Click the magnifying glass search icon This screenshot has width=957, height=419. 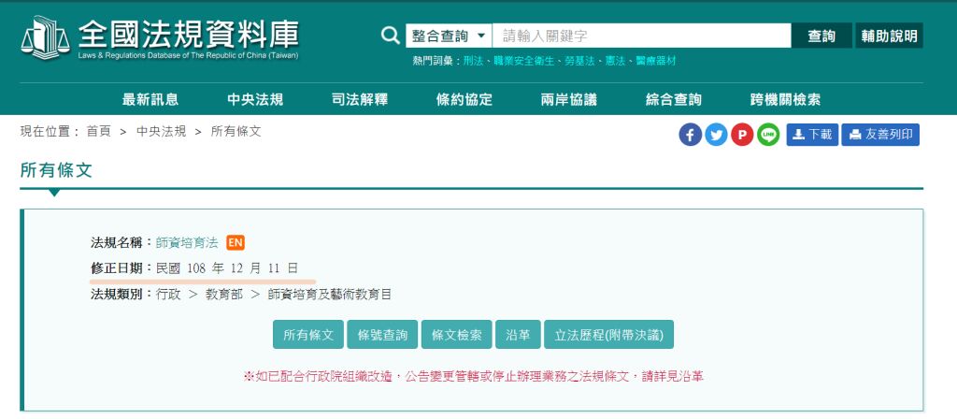(x=391, y=36)
